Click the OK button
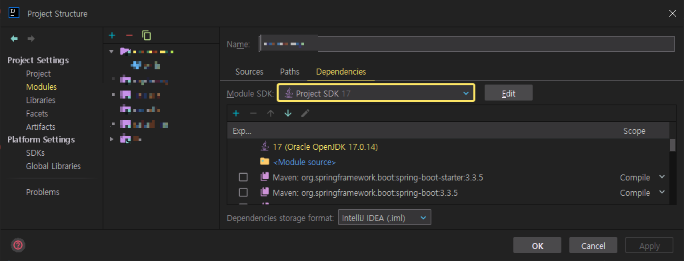 point(537,246)
